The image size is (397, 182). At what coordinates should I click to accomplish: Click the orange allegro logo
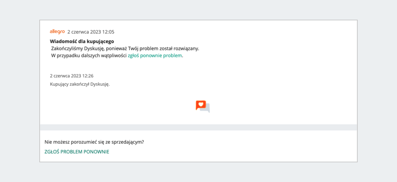(x=57, y=31)
